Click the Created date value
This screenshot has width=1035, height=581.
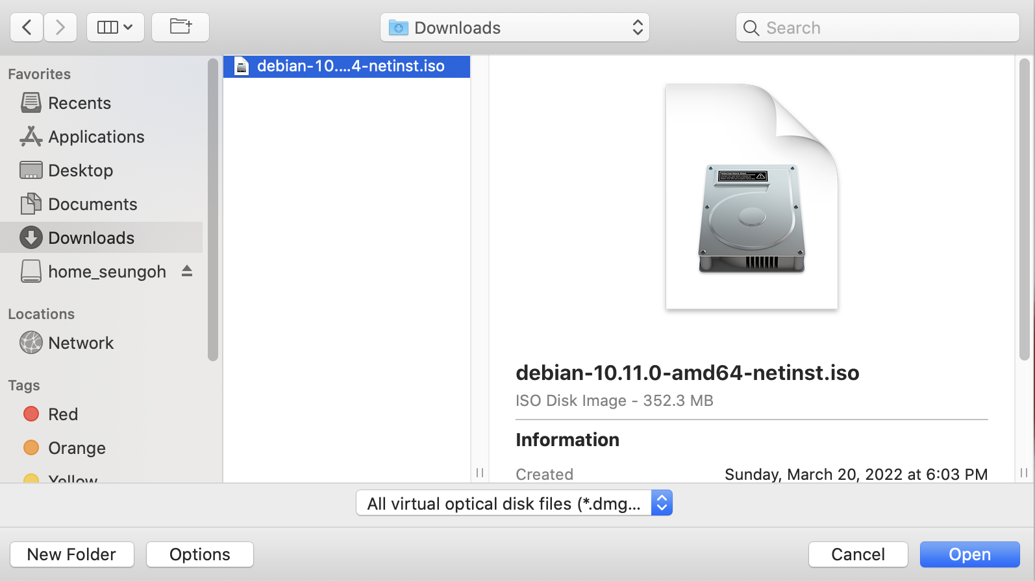point(856,475)
